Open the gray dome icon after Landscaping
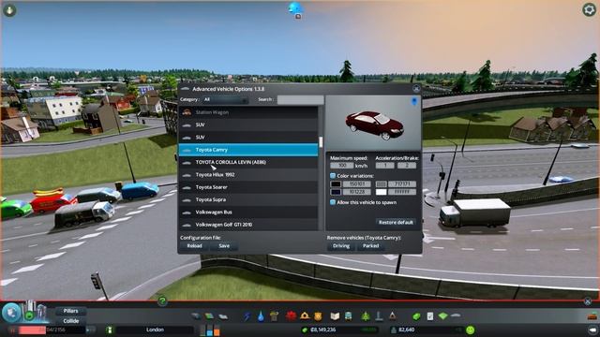The image size is (600, 337). pos(456,315)
